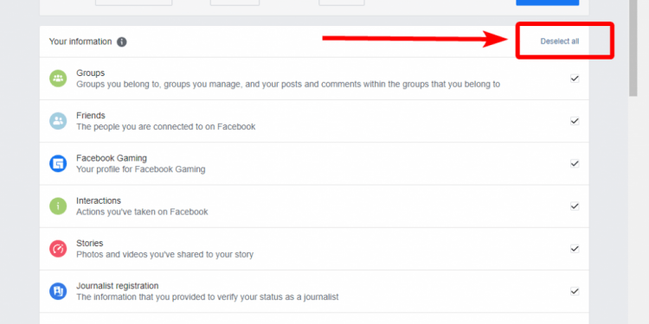
Task: Uncheck the Journalist registration checkbox
Action: (575, 291)
